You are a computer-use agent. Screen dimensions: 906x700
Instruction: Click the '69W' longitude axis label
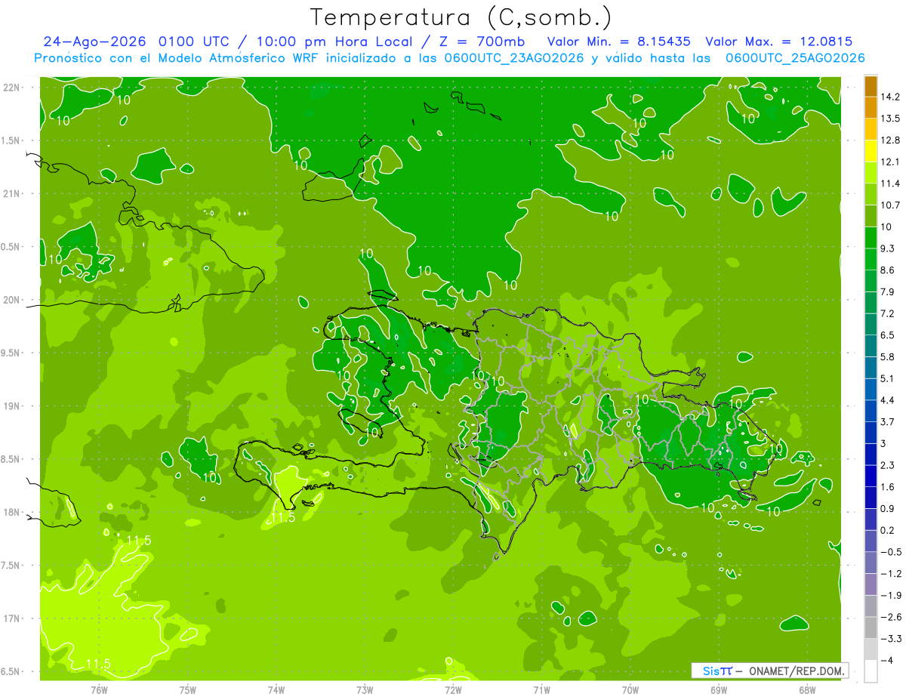[719, 689]
